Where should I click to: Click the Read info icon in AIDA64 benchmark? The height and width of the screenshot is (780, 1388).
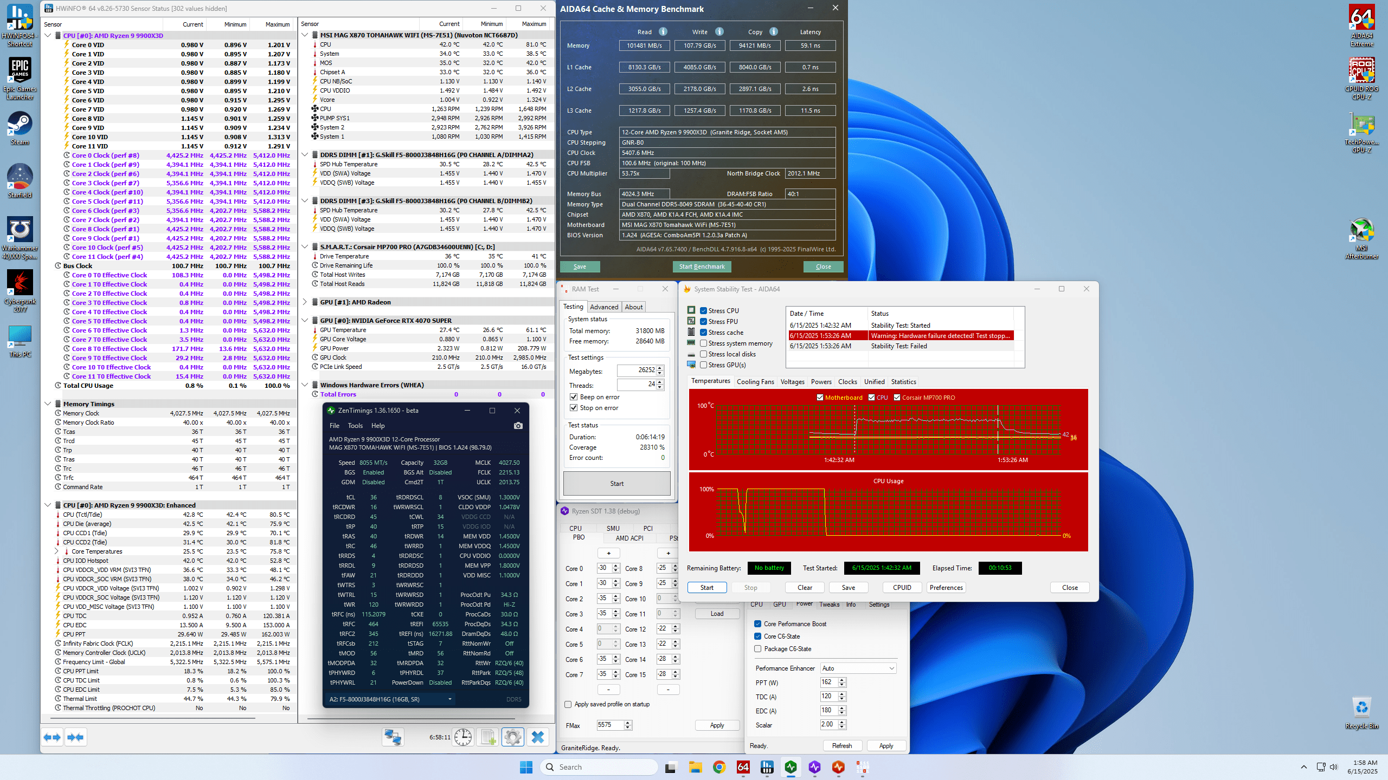click(663, 31)
